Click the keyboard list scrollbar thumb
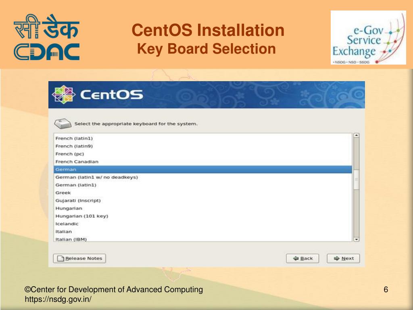 [x=357, y=179]
